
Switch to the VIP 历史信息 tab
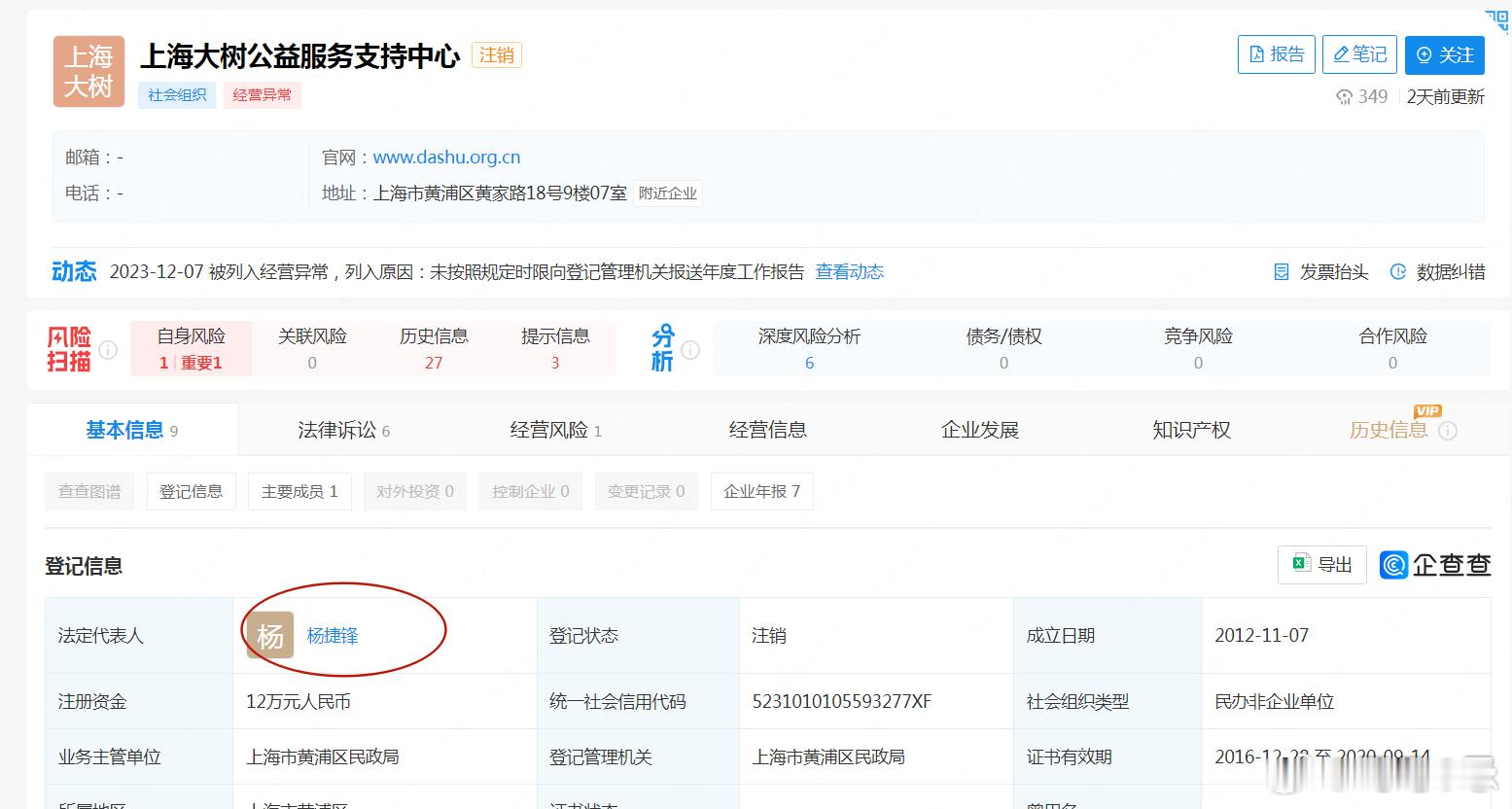(x=1389, y=430)
